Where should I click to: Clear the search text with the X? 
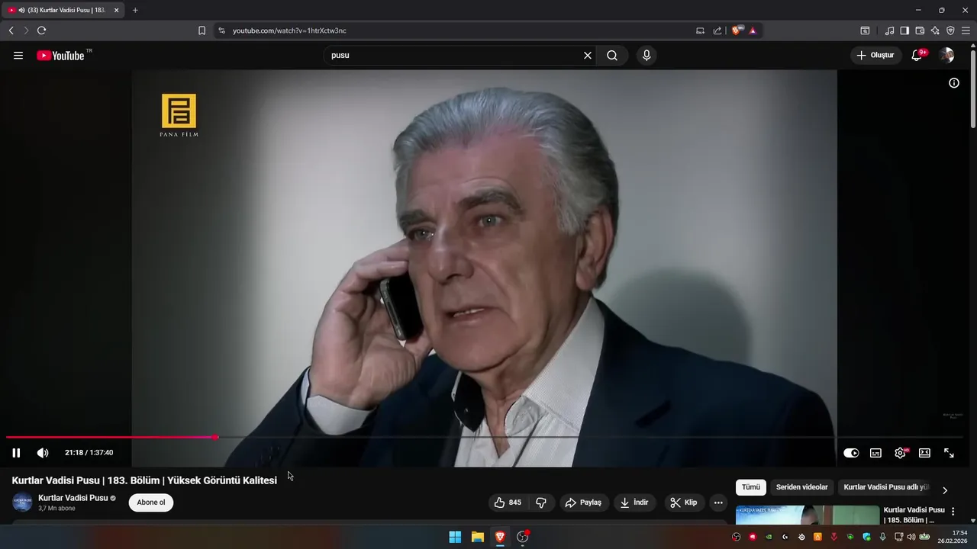pos(588,56)
